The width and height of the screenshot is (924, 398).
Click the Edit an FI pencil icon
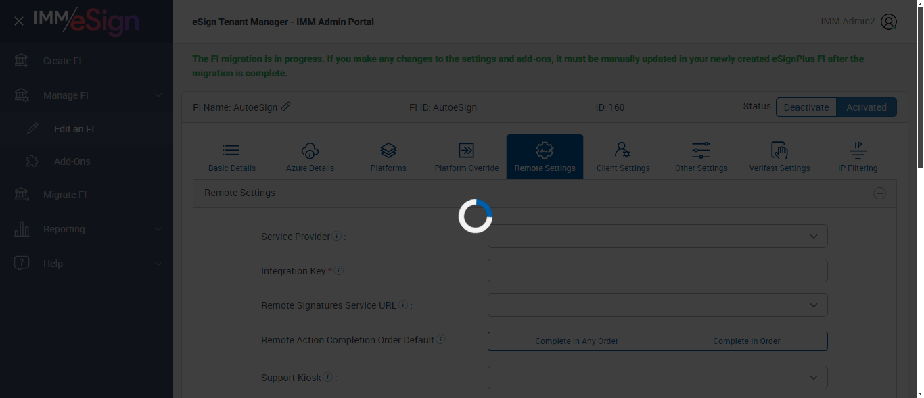tap(32, 129)
